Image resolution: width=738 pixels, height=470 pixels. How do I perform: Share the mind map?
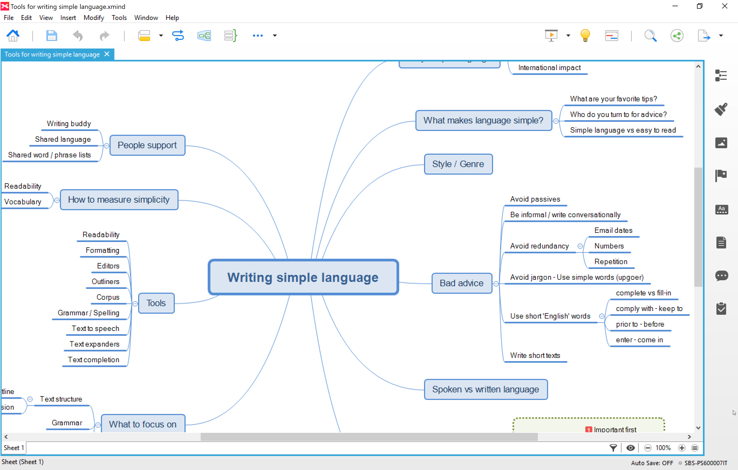pos(677,36)
